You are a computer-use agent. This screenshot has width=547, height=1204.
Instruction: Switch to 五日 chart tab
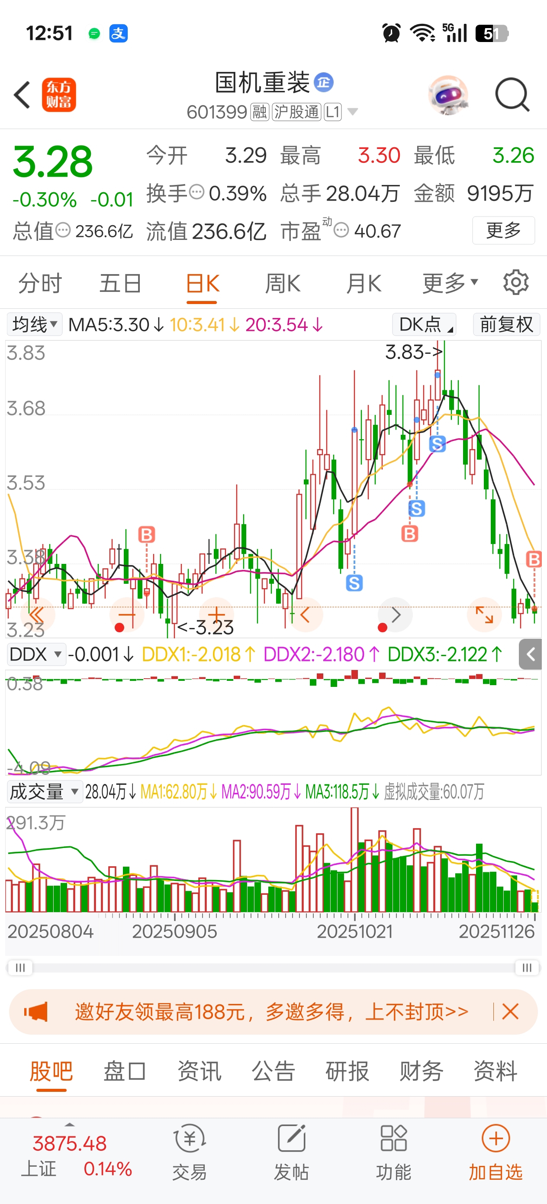120,283
